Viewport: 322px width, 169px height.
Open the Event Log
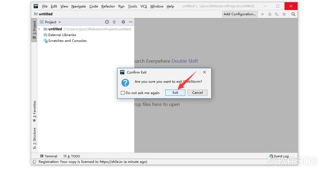[x=279, y=156]
